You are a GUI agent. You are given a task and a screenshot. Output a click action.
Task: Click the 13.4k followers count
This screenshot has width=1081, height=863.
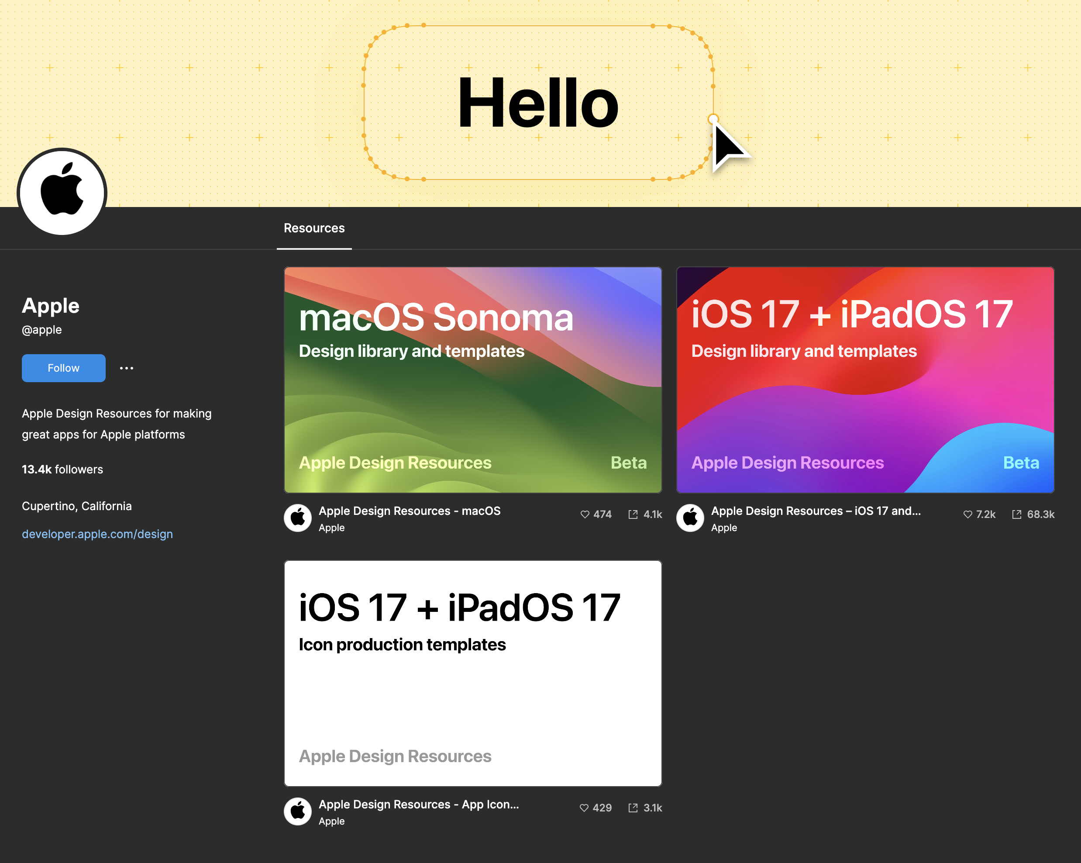[62, 469]
